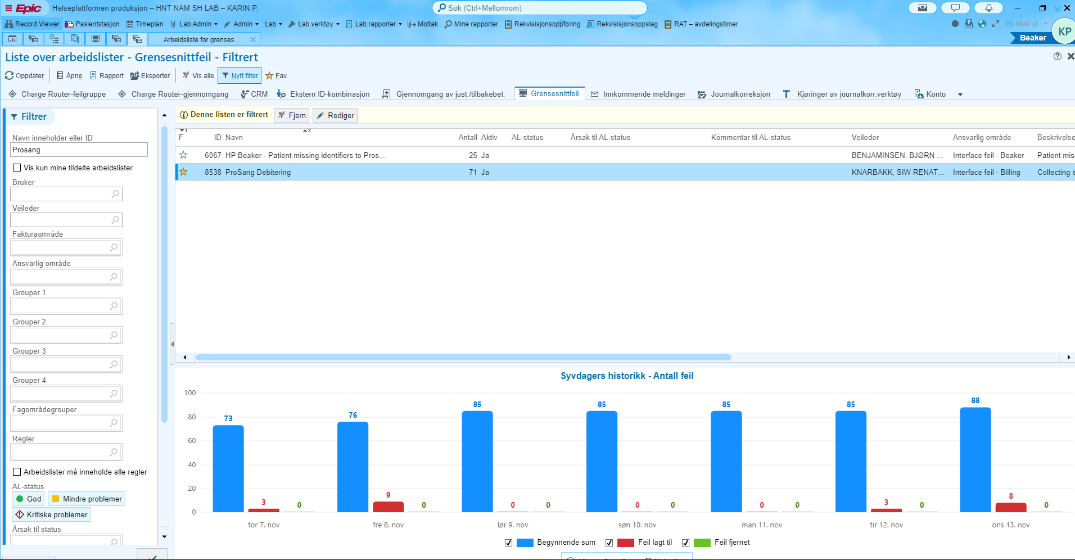This screenshot has height=560, width=1075.
Task: Check Arbeidslister må inneholde alle regler
Action: coord(17,472)
